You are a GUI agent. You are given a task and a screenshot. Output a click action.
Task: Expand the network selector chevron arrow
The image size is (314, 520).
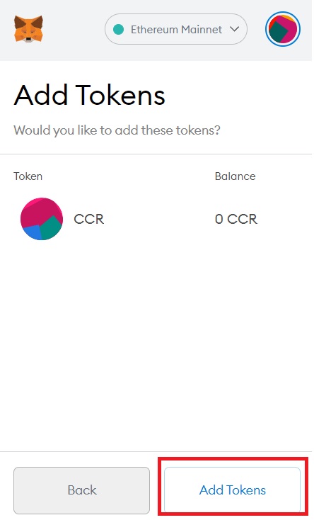[x=235, y=29]
